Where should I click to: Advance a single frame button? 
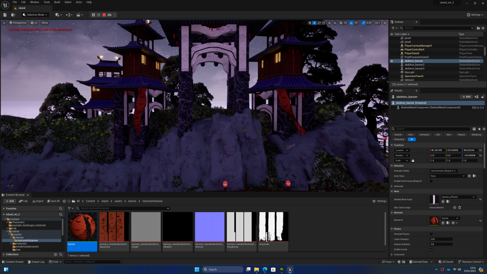pos(99,15)
